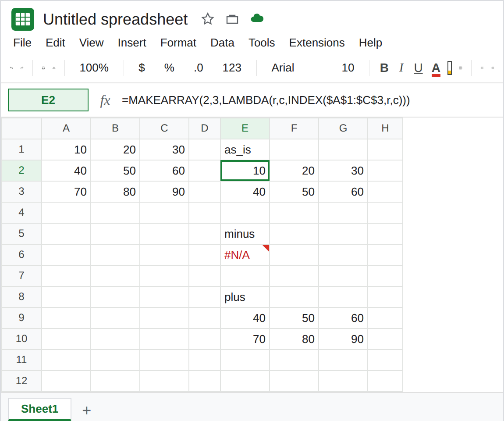Click the red error indicator on cell E6
The height and width of the screenshot is (421, 504).
click(x=266, y=247)
